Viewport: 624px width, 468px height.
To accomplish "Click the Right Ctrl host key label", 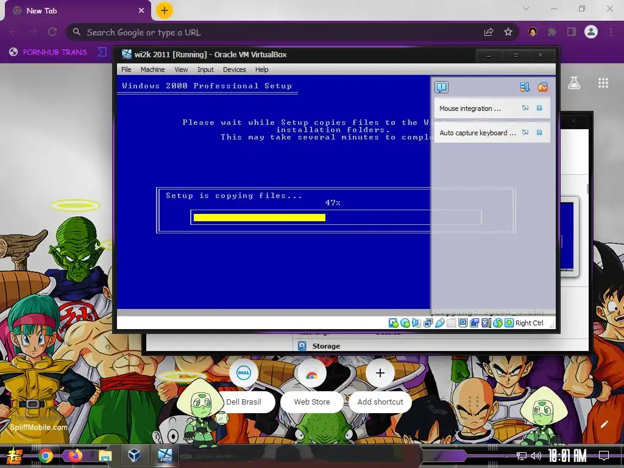I will (530, 323).
